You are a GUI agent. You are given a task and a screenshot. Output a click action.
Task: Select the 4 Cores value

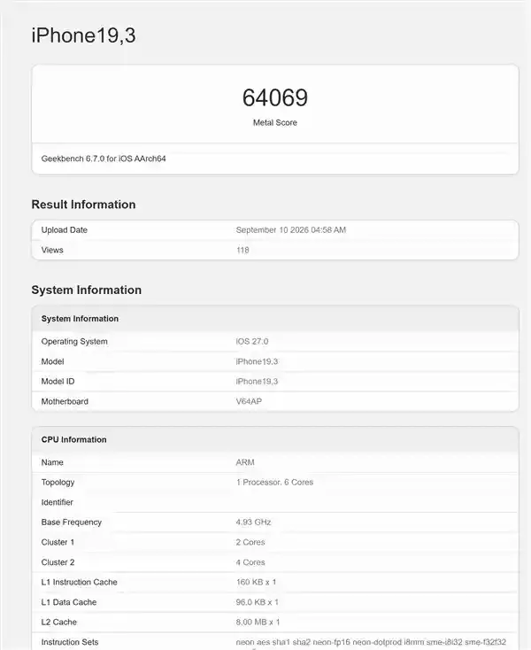250,562
